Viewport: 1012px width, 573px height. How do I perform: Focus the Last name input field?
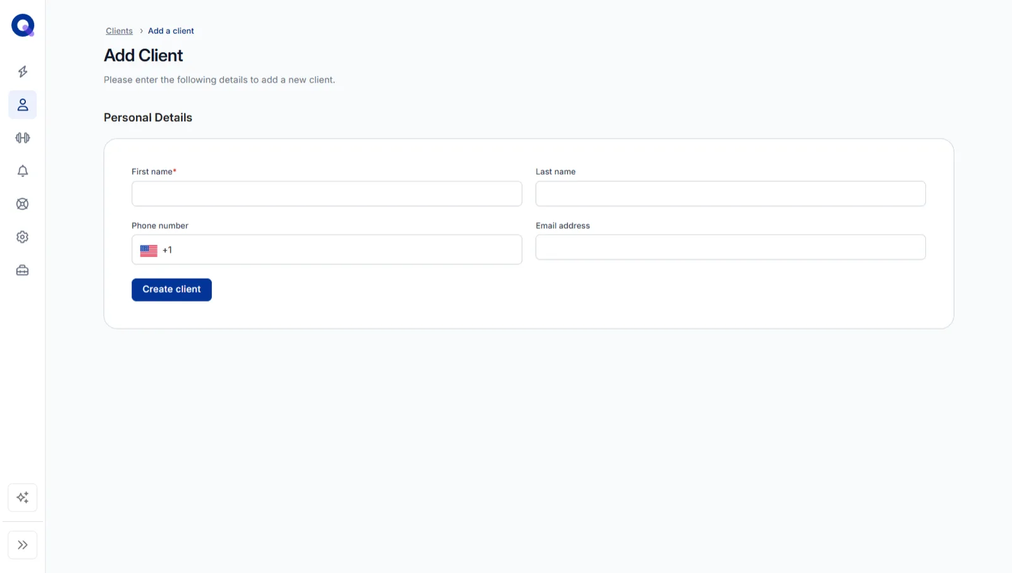point(731,194)
